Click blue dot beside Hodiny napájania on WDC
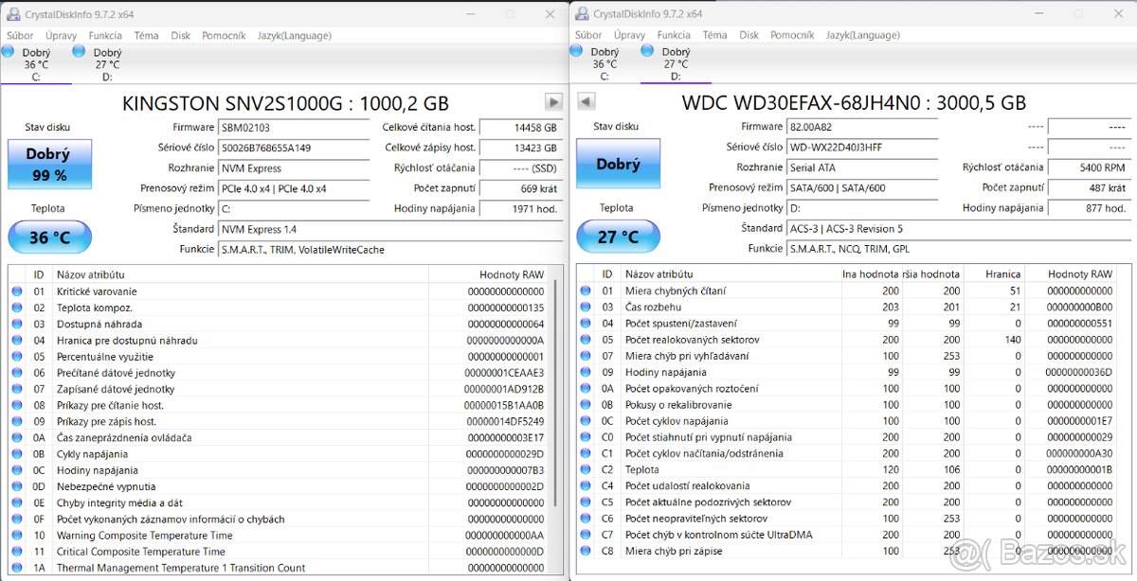 point(586,372)
